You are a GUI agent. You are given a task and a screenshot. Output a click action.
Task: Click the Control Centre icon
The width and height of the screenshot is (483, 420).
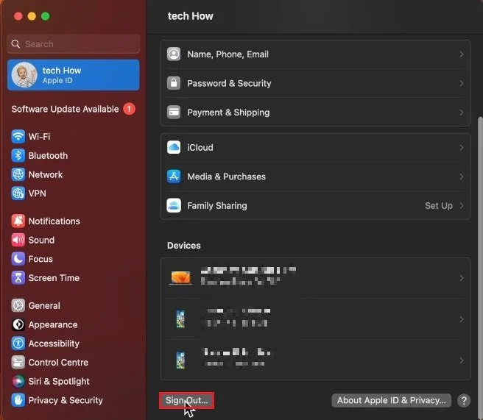[x=18, y=363]
